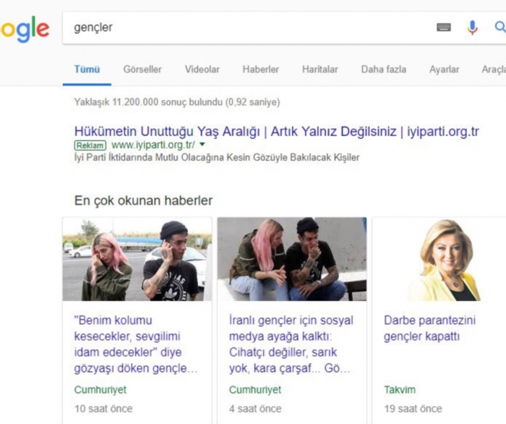Click thumbnail of couple standing by cars

[x=137, y=259]
